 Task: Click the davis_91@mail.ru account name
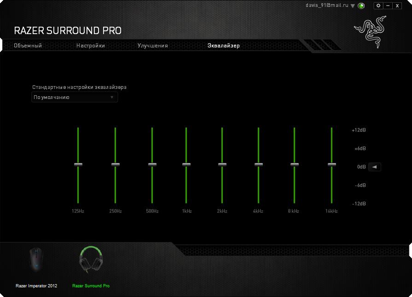(x=327, y=5)
